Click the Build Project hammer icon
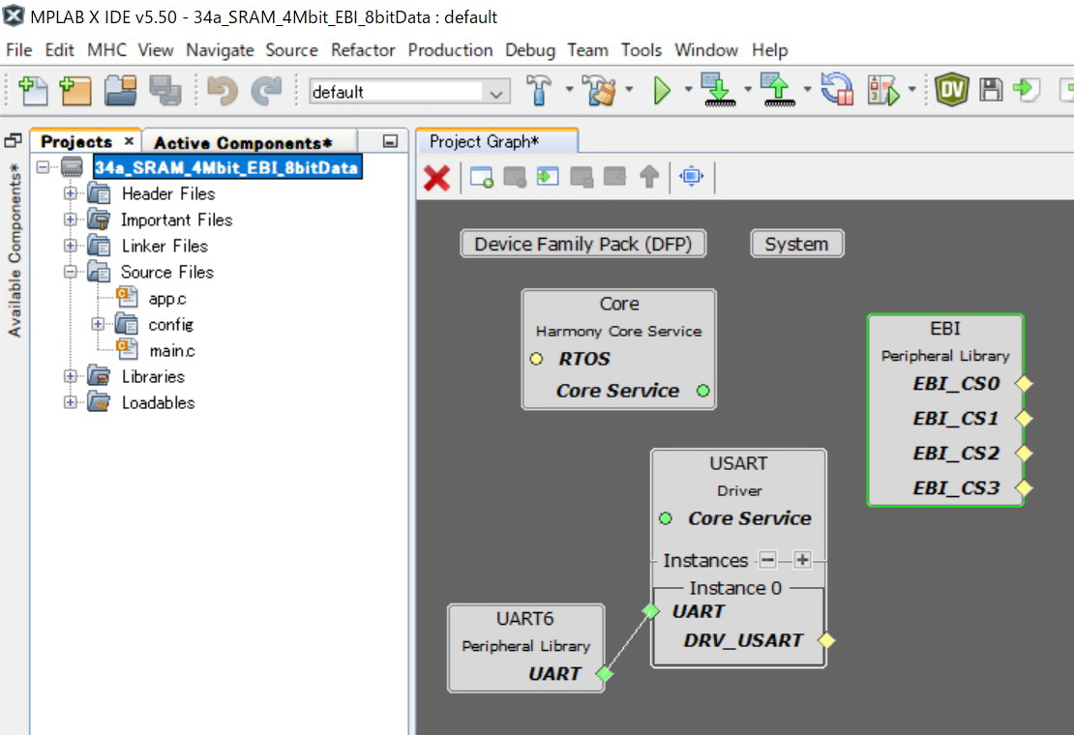Viewport: 1074px width, 735px height. click(x=539, y=90)
